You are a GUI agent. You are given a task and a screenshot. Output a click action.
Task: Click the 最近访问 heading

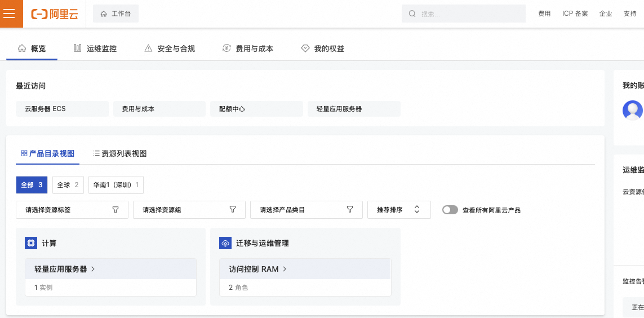tap(31, 86)
